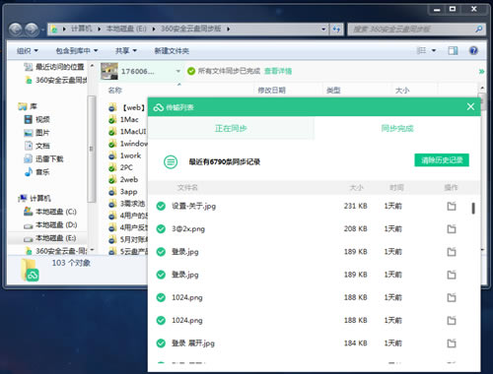Expand the view options dropdown arrow

pos(434,50)
